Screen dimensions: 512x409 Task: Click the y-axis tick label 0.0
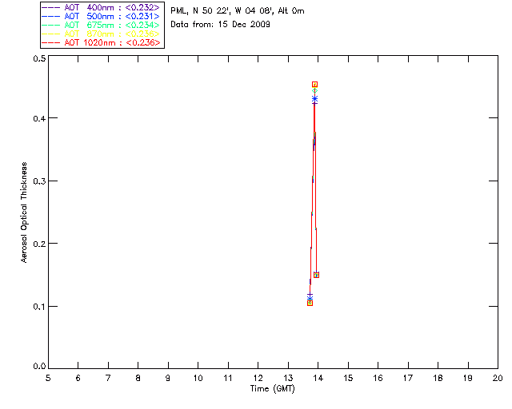click(x=39, y=367)
